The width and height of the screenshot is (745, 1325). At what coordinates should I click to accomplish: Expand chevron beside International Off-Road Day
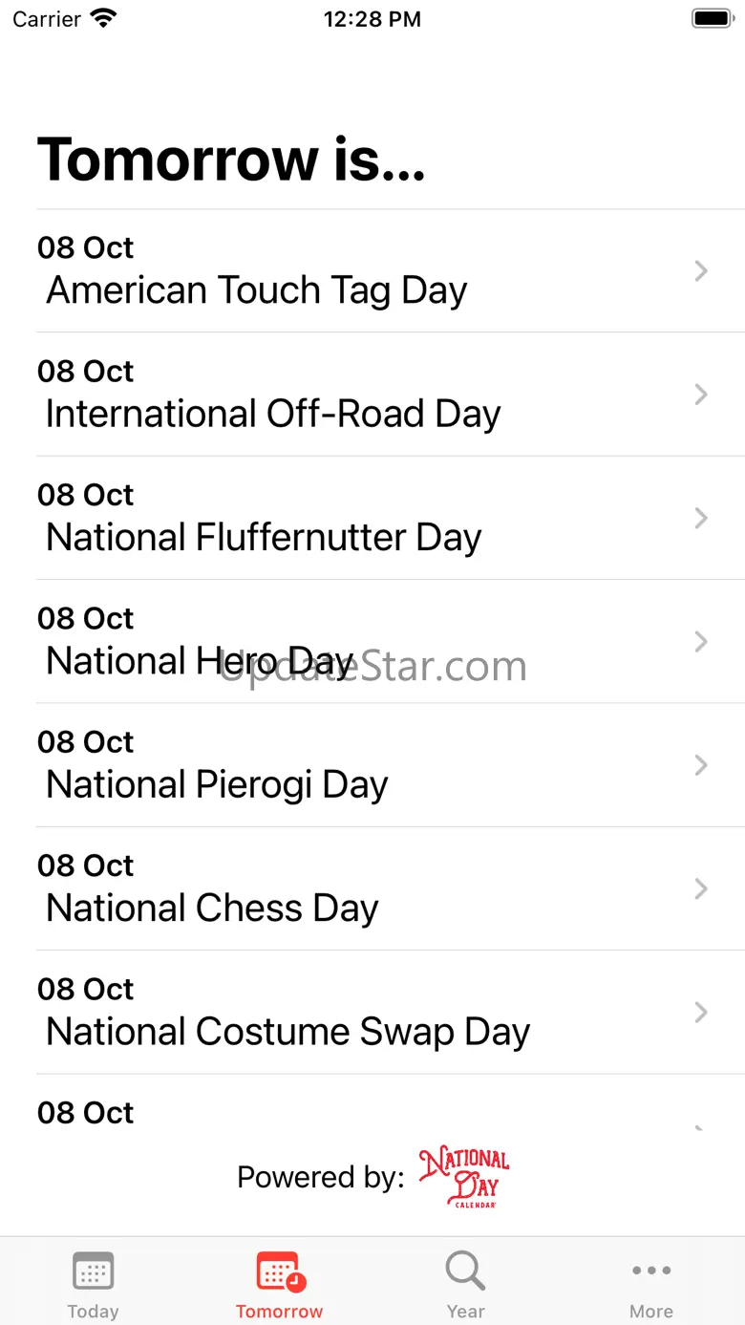tap(701, 395)
